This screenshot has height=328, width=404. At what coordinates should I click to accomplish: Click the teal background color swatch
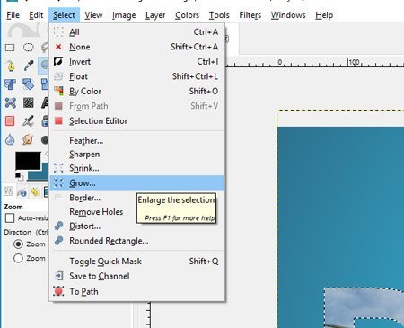coord(39,176)
